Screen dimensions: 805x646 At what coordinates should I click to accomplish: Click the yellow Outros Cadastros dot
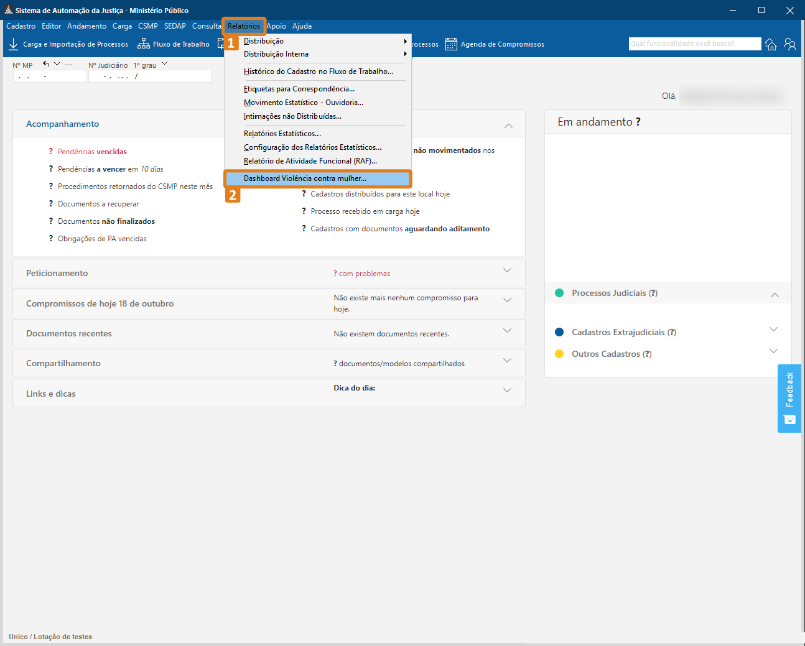(x=559, y=354)
